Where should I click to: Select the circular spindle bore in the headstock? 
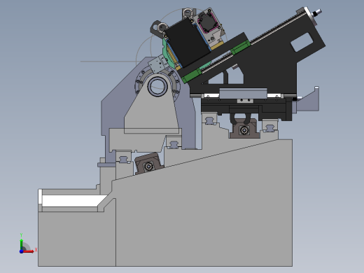(157, 86)
